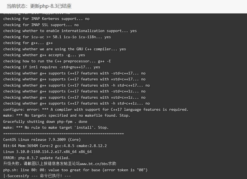Click 'checking if intl requires -std=gnu++17' line
Viewport: 247px width, 179px height.
[x=52, y=67]
